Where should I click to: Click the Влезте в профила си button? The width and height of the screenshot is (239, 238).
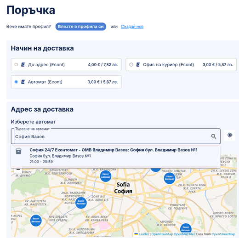[81, 27]
